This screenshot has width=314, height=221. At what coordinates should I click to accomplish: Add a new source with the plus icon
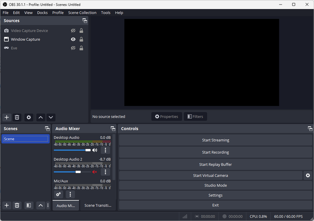coord(6,117)
